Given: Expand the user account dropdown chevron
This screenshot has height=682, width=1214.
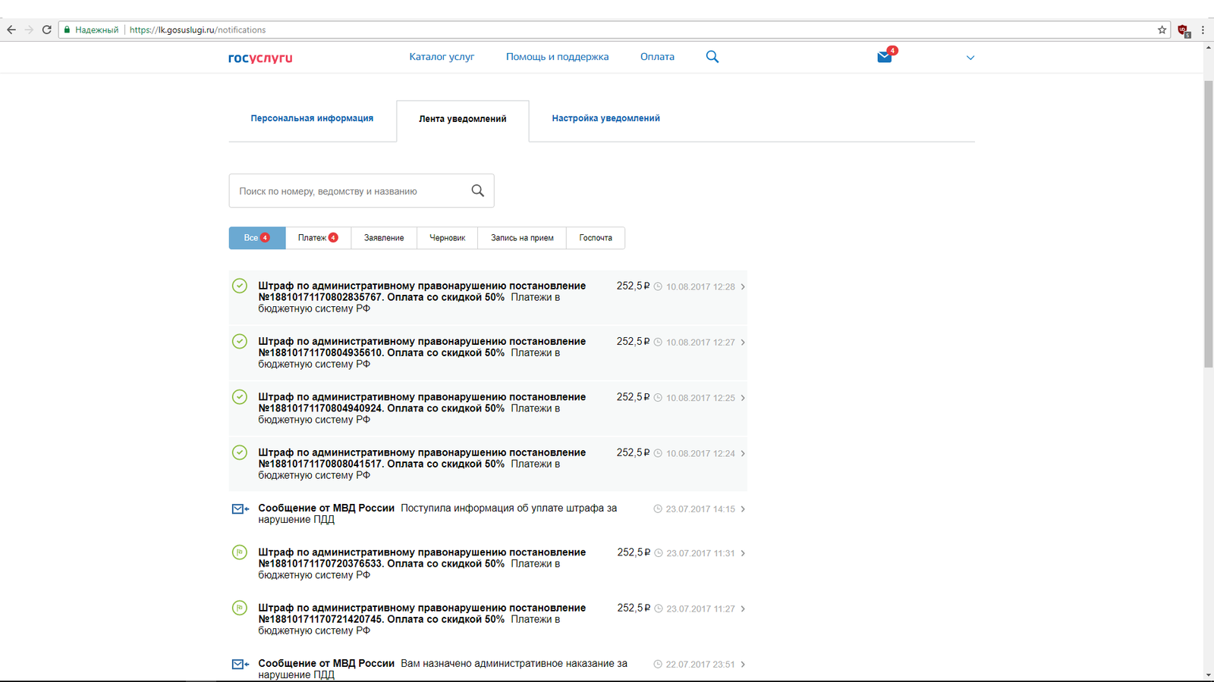Looking at the screenshot, I should pyautogui.click(x=970, y=58).
